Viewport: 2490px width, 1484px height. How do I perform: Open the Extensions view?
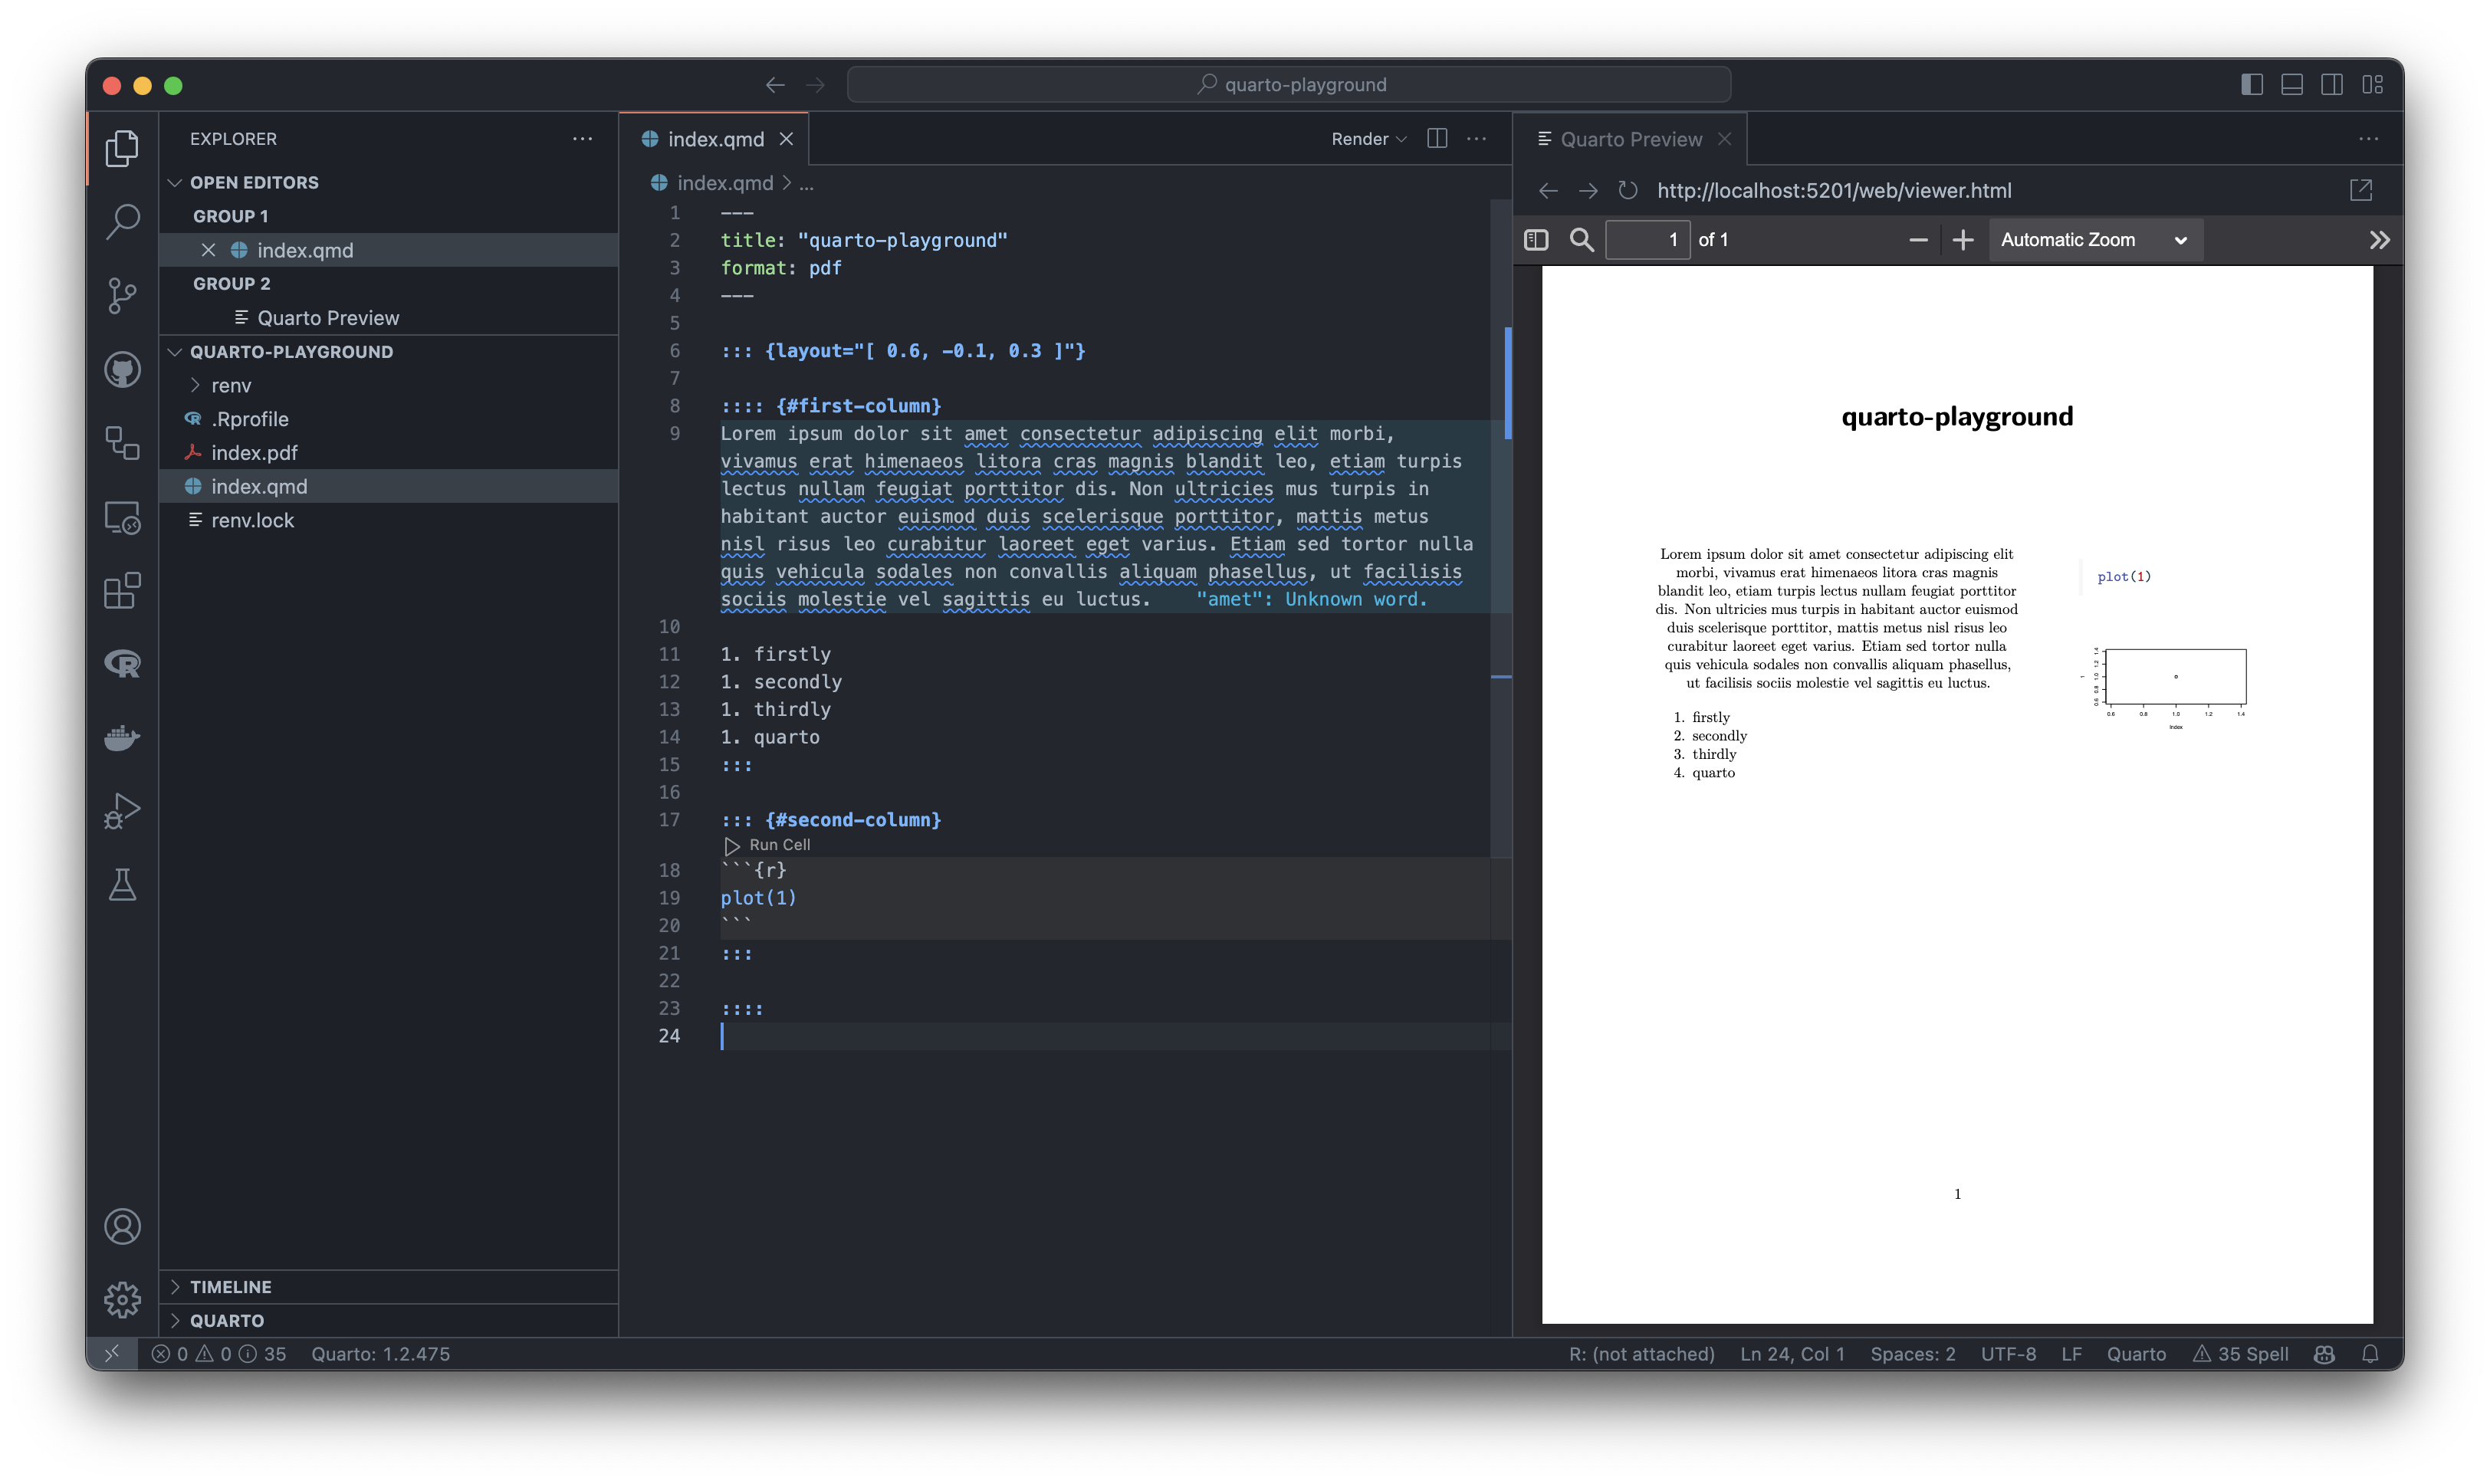click(x=122, y=591)
